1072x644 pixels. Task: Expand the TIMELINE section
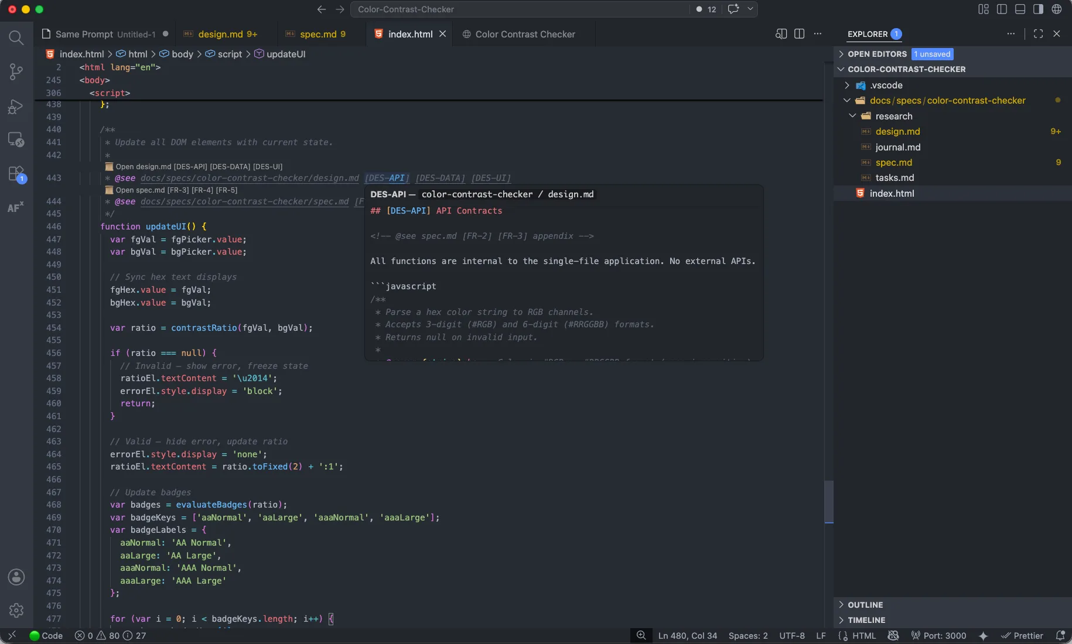click(866, 620)
